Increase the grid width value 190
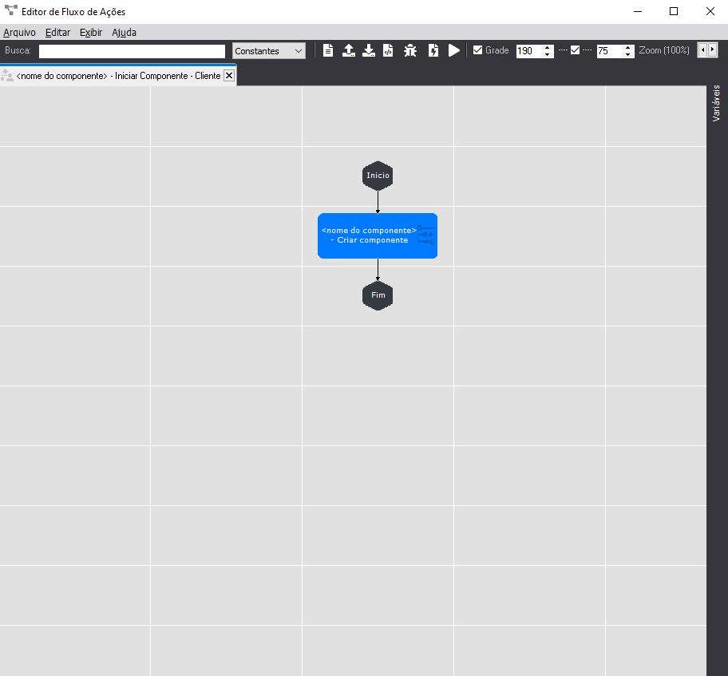The width and height of the screenshot is (728, 676). coord(547,47)
